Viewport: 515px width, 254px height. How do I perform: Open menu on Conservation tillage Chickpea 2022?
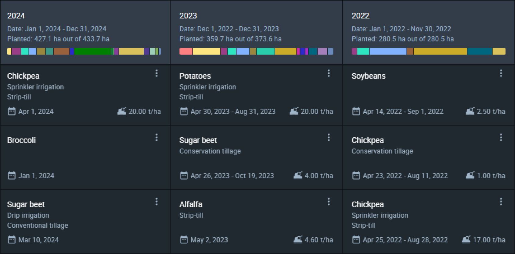tap(501, 137)
